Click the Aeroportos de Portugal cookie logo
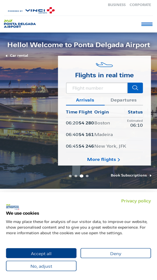The height and width of the screenshot is (280, 157). click(x=13, y=207)
